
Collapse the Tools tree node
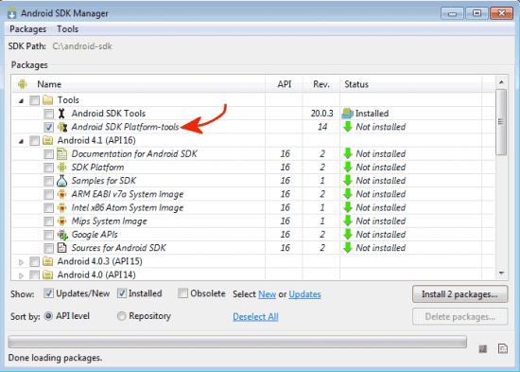tap(21, 100)
